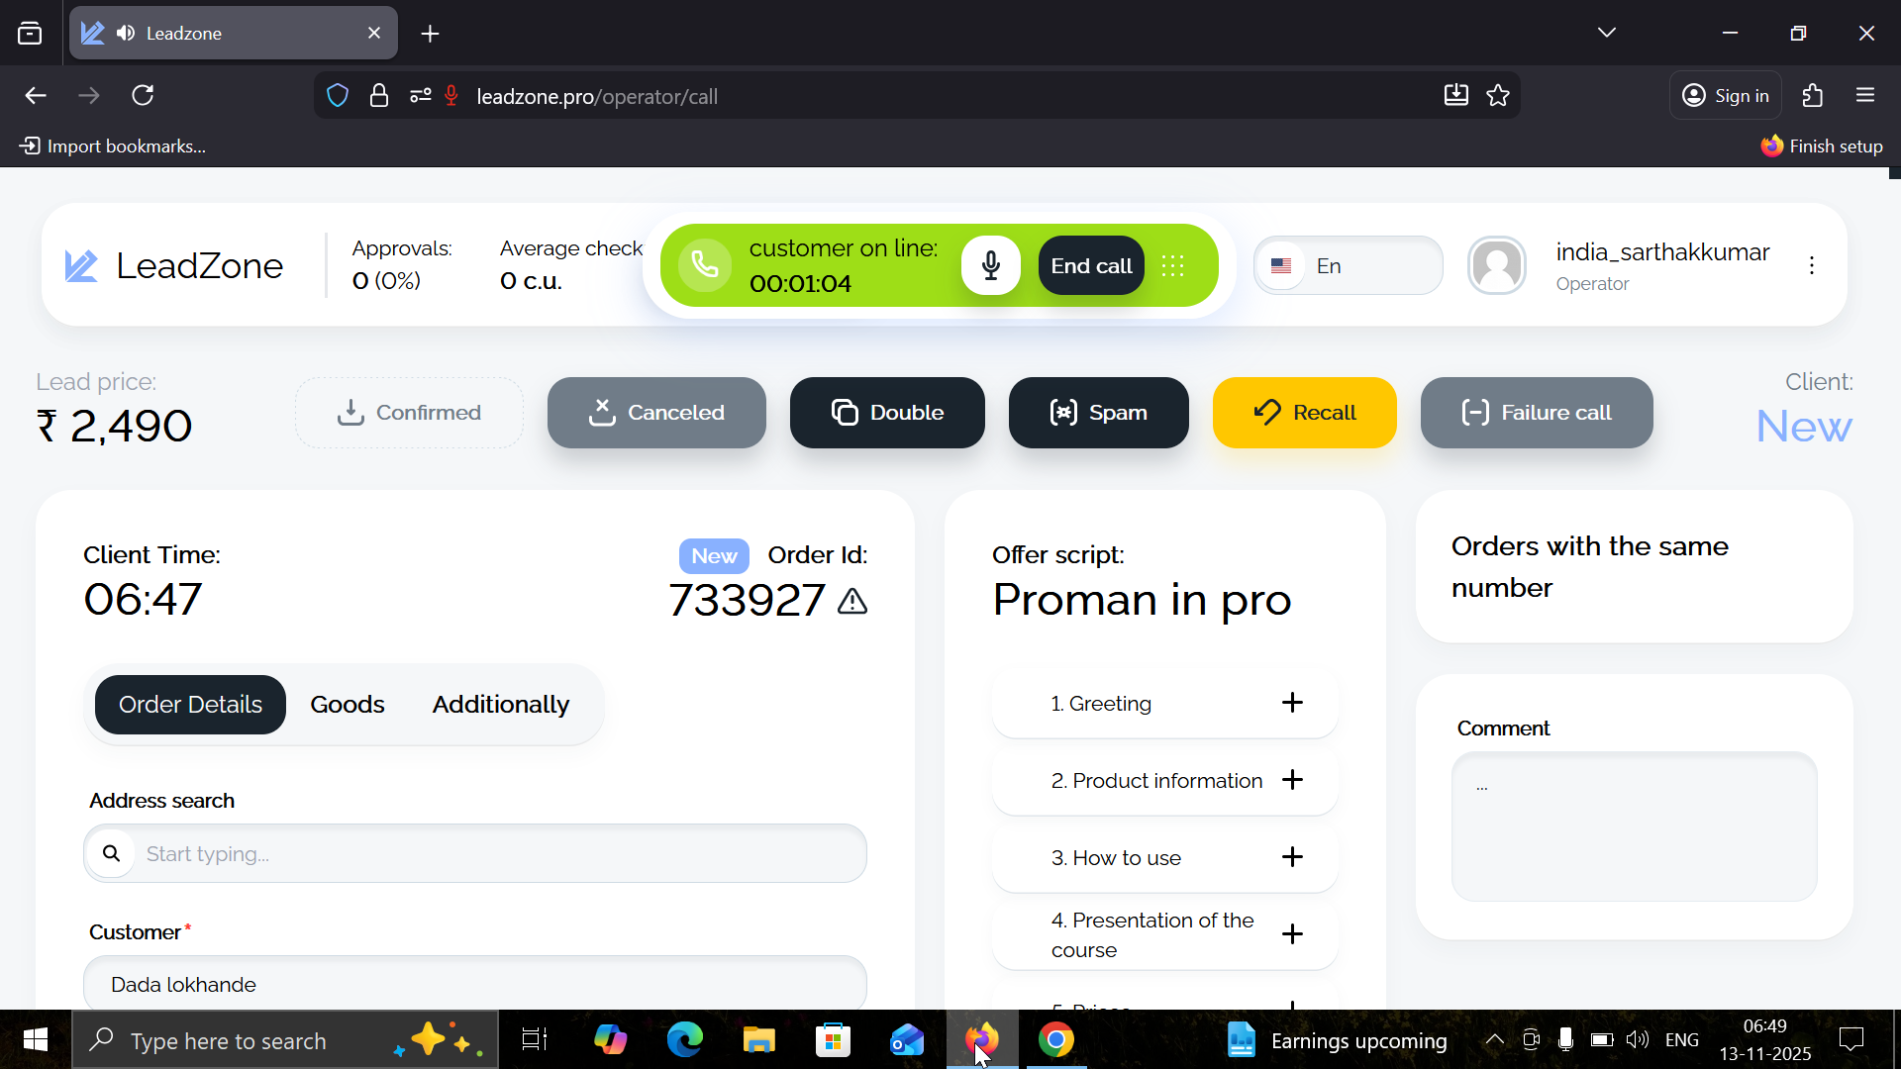Switch to the Additionally tab
1901x1069 pixels.
tap(501, 705)
